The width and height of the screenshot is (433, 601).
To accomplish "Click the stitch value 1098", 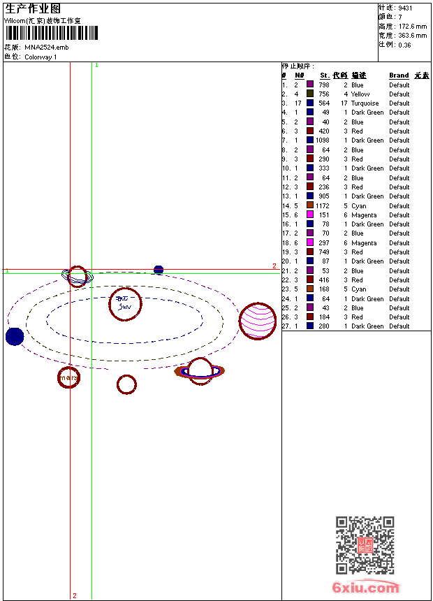I will click(x=322, y=140).
